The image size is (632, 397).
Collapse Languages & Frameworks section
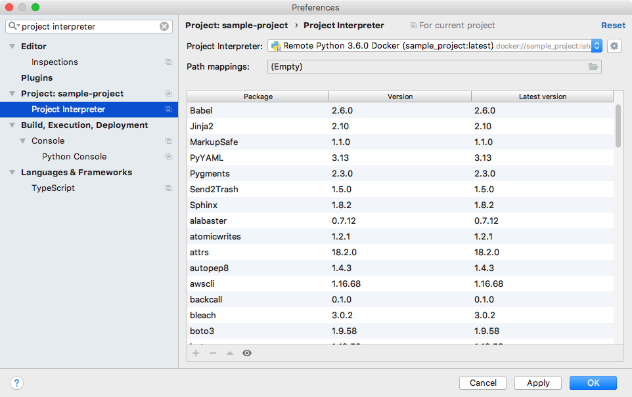12,173
